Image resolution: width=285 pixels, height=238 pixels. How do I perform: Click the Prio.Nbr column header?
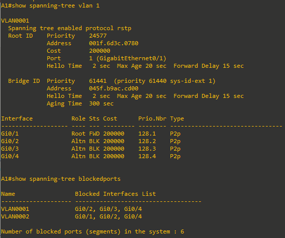[152, 118]
